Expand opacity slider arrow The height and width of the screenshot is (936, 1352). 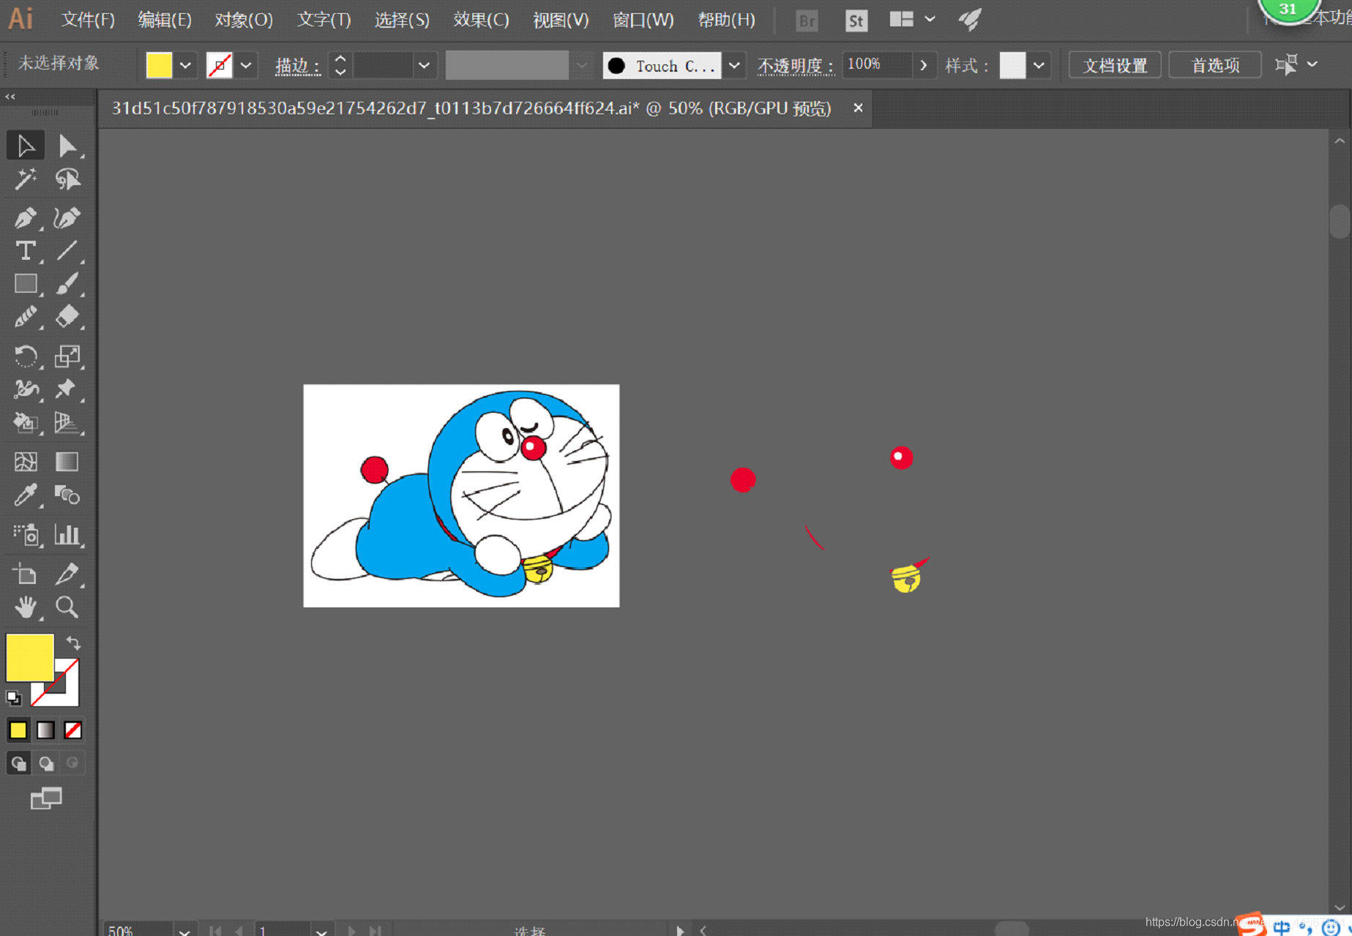click(924, 65)
